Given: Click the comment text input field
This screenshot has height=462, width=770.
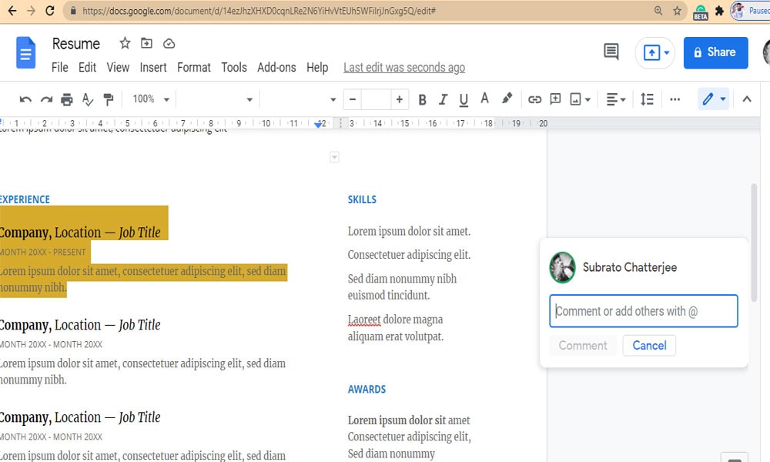Looking at the screenshot, I should point(643,311).
